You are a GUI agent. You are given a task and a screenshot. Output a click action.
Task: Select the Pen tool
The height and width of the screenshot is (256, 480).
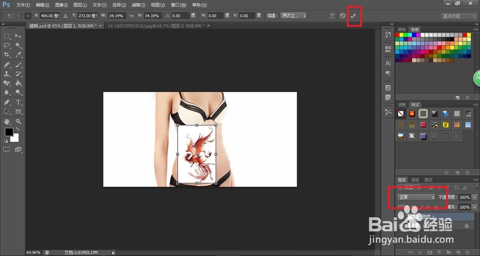tap(7, 102)
